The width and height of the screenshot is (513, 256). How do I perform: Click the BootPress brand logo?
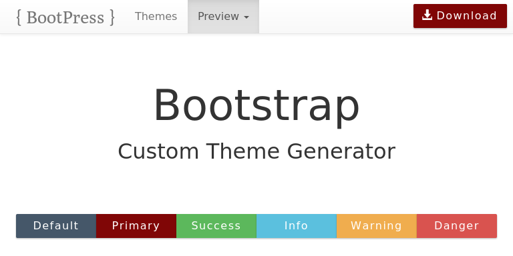tap(65, 17)
